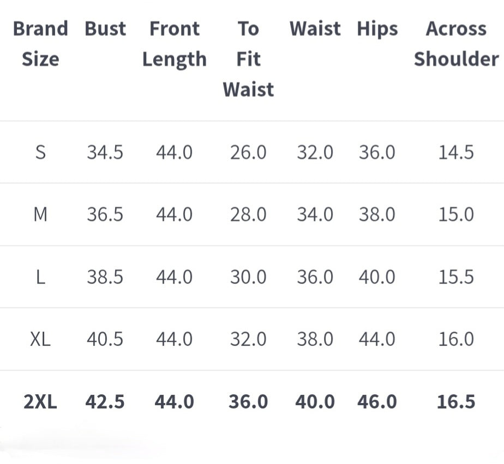This screenshot has width=504, height=464.
Task: Select the S size row label
Action: (40, 152)
